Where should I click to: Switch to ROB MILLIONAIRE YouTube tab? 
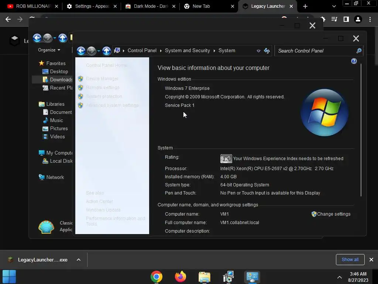coord(32,6)
